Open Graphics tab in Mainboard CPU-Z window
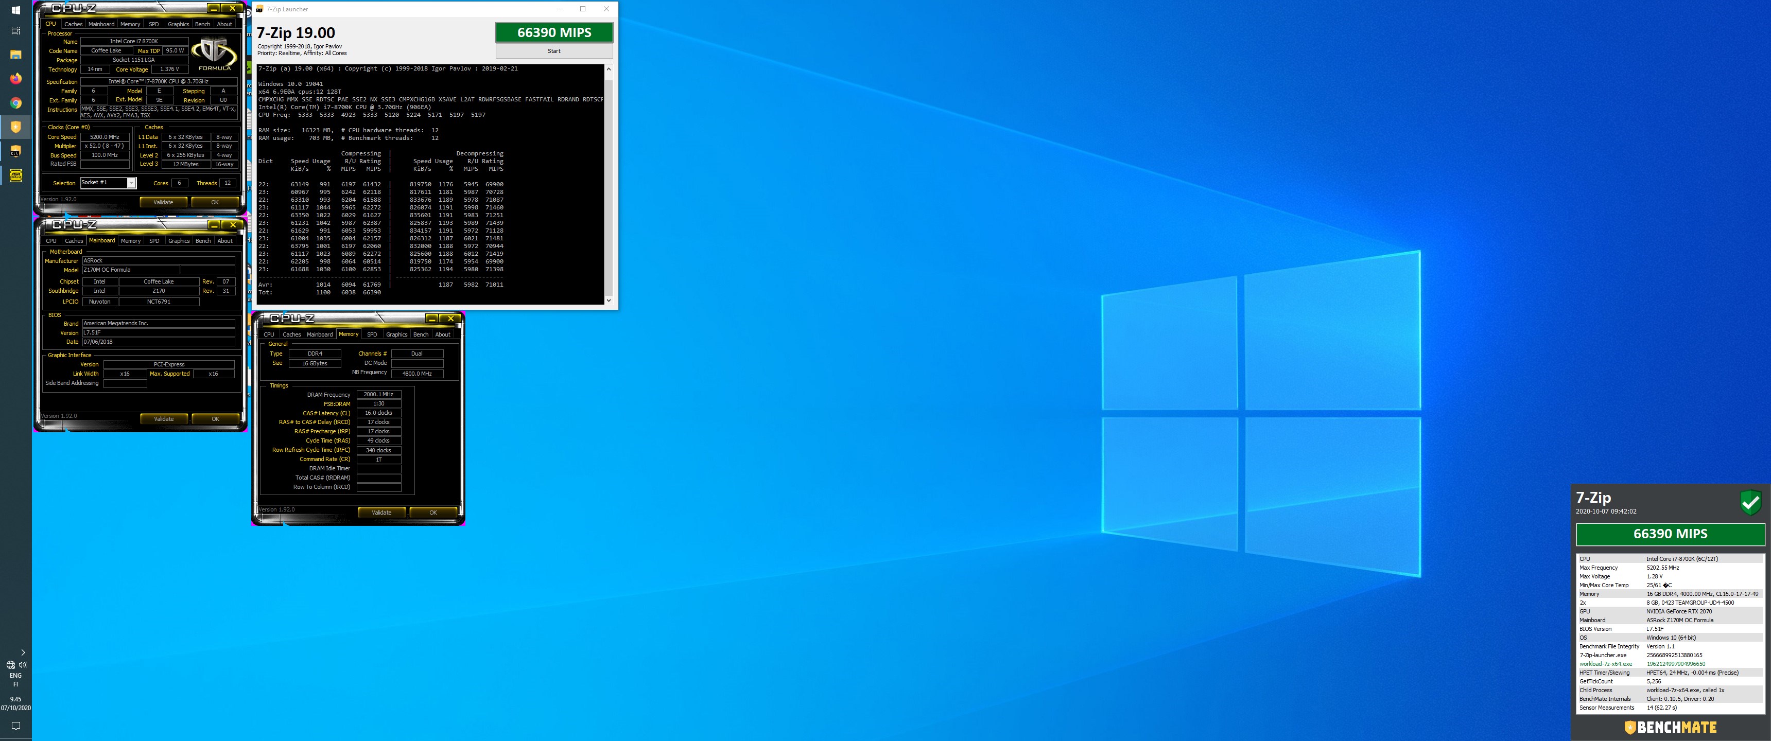 click(179, 241)
